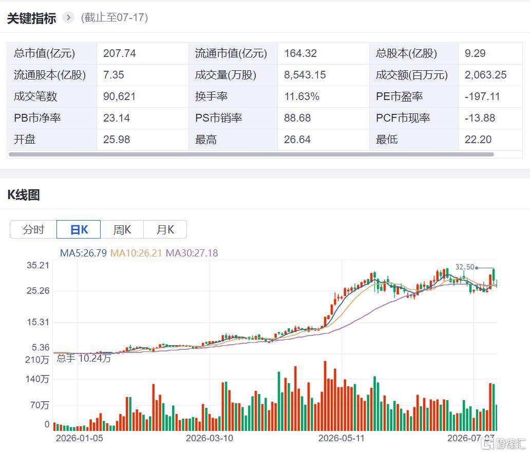Click the 32.50 high price marker

click(465, 267)
